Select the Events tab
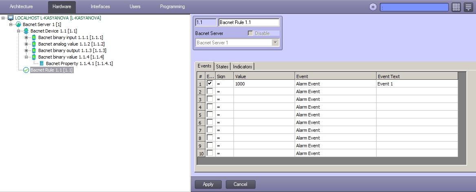Screen dimensions: 476x192 pos(204,66)
